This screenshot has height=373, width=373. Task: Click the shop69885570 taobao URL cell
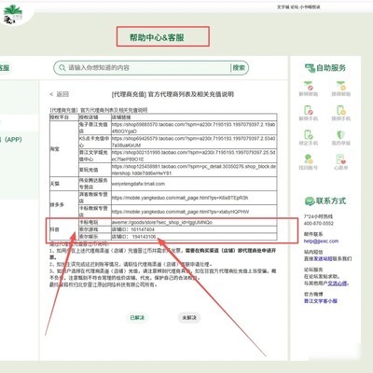tap(194, 128)
